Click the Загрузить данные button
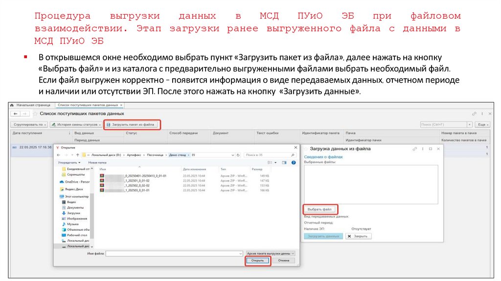 pos(323,236)
